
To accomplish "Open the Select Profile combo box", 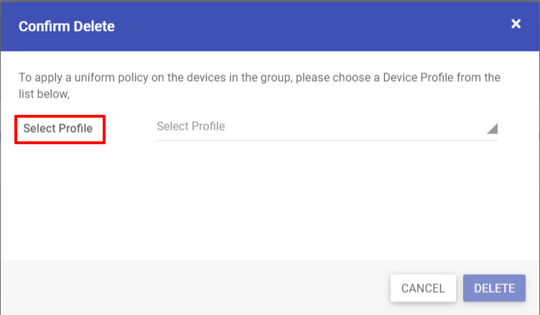I will [x=327, y=127].
